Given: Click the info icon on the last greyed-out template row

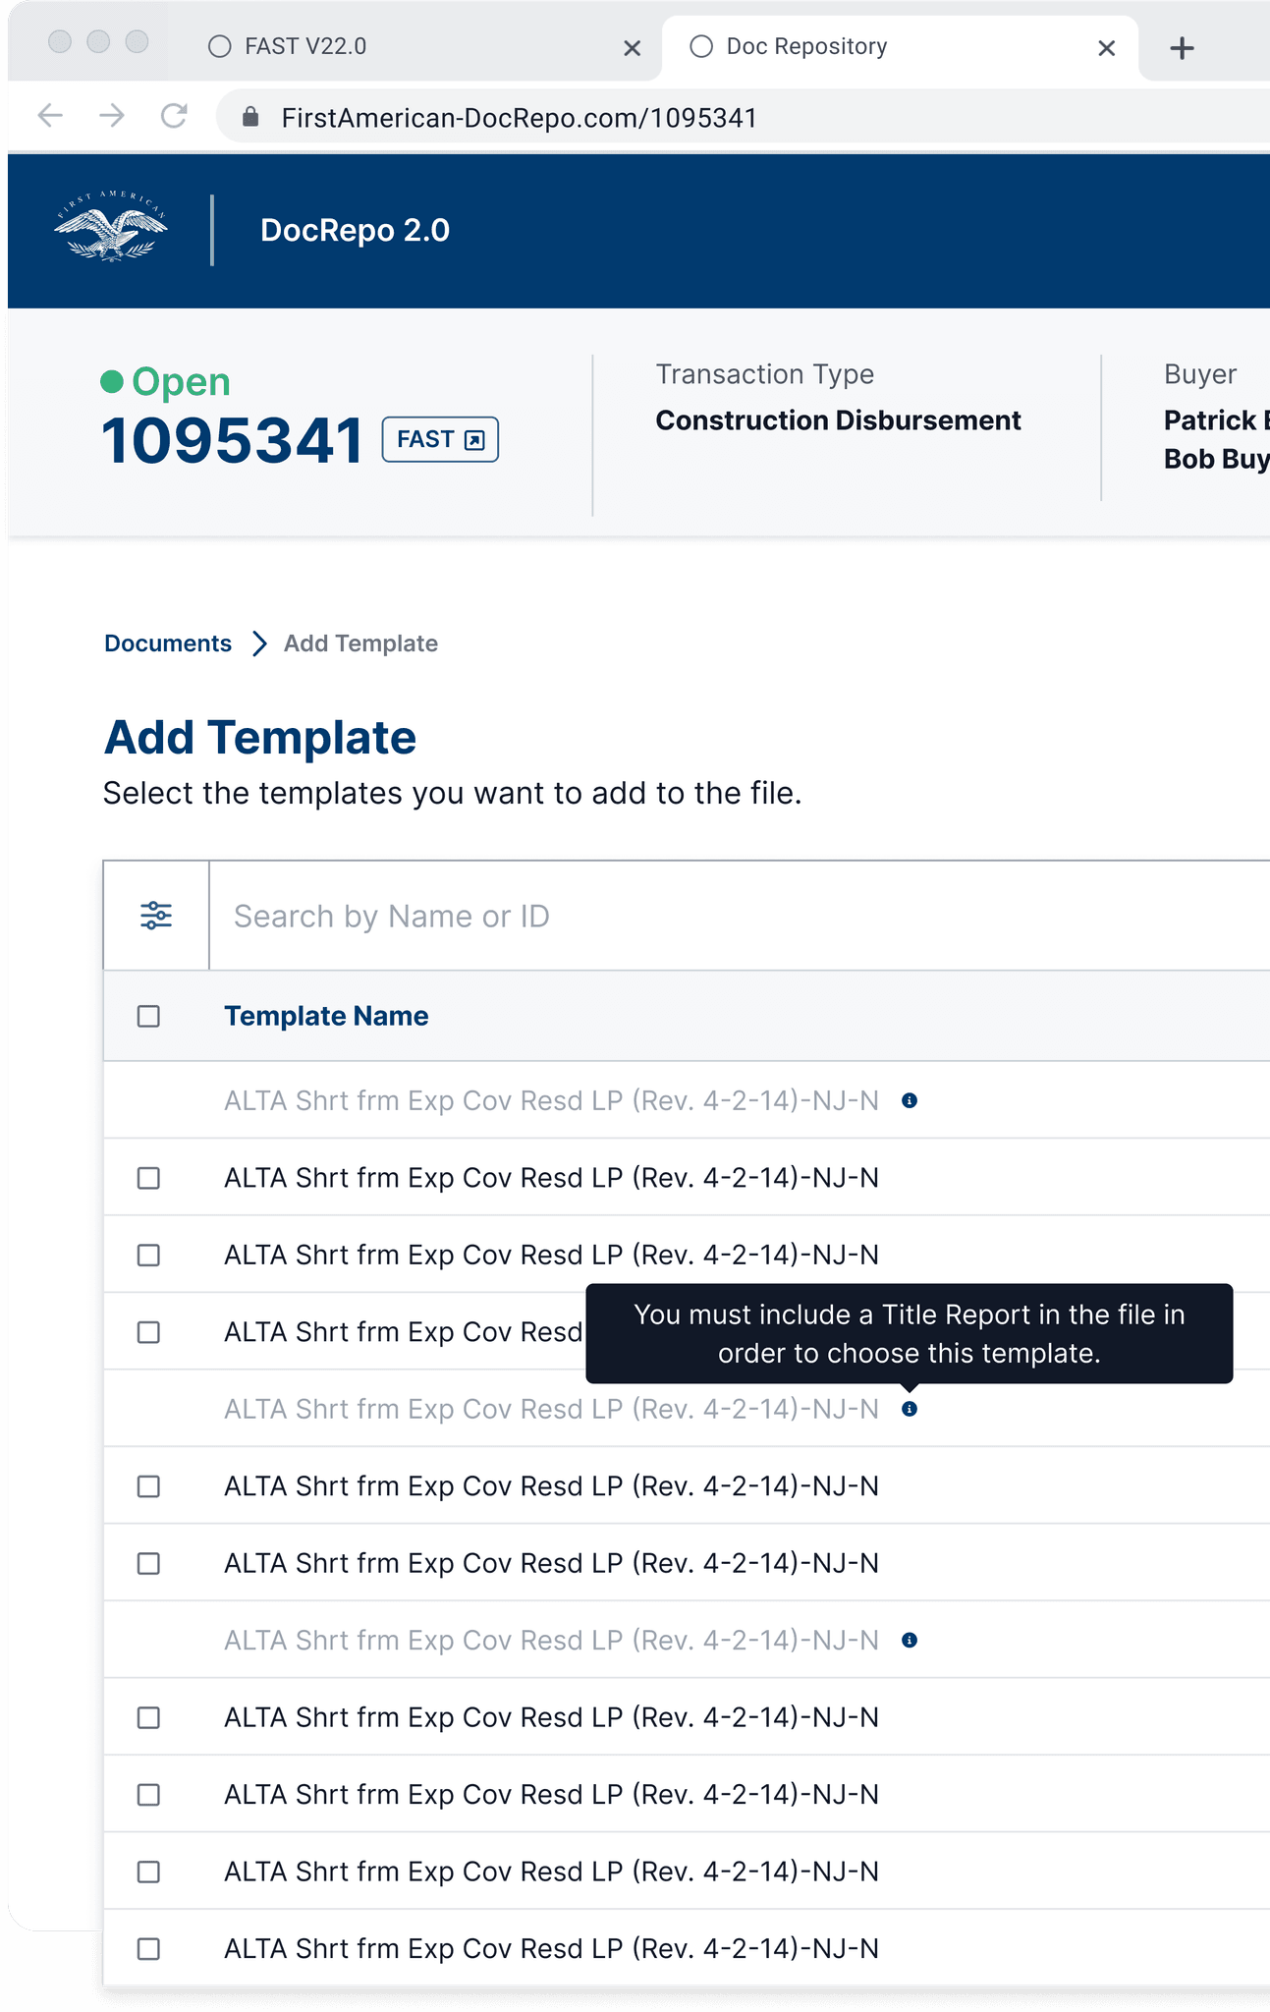Looking at the screenshot, I should pos(910,1640).
